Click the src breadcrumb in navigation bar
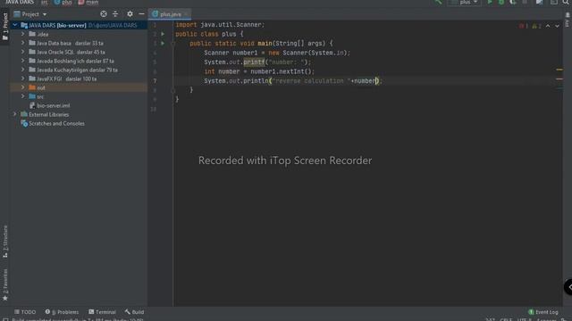The height and width of the screenshot is (321, 572). (x=44, y=2)
